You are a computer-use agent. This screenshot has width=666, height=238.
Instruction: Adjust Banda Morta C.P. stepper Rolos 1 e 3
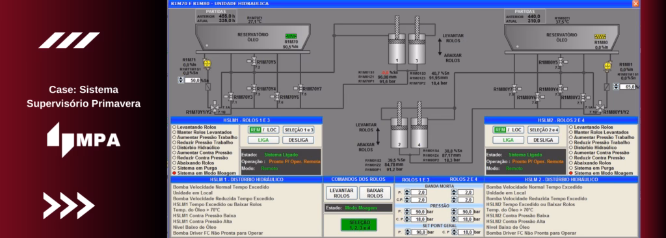pyautogui.click(x=407, y=200)
